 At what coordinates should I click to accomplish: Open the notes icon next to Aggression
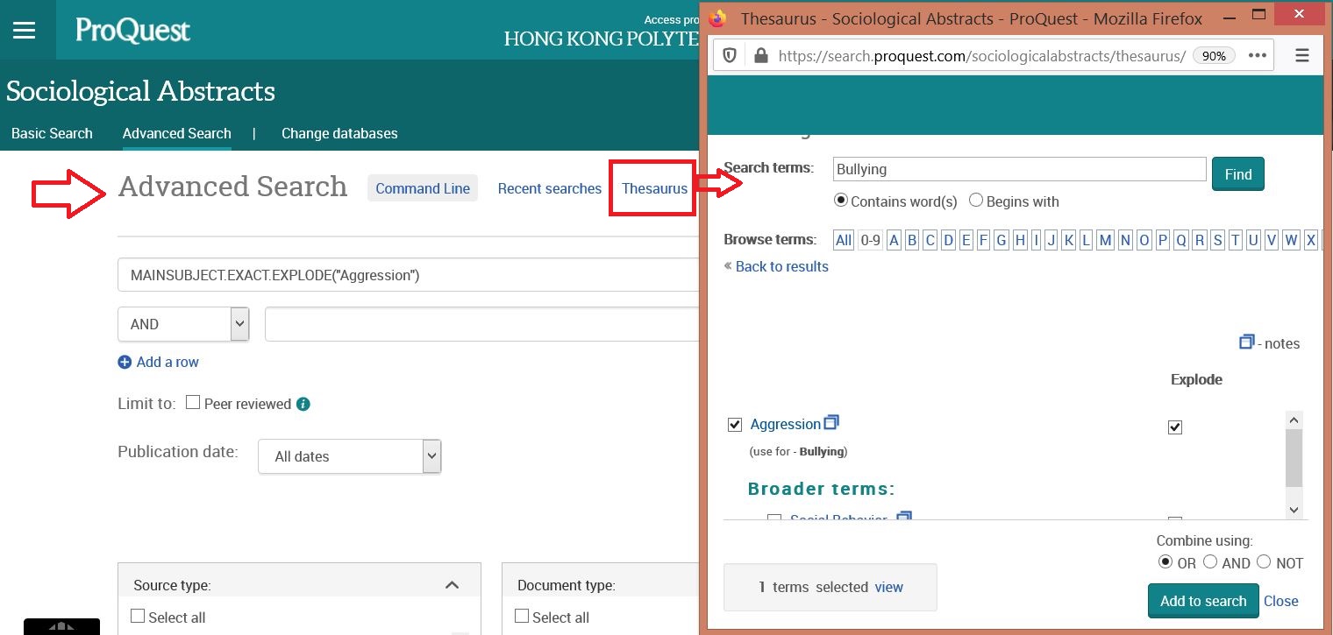(x=831, y=421)
